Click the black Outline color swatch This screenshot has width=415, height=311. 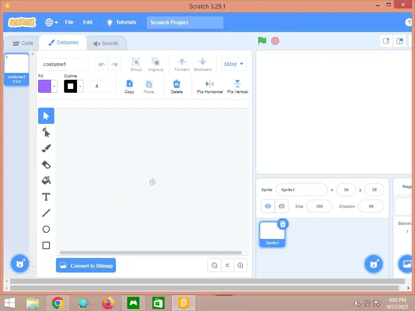[x=71, y=86]
